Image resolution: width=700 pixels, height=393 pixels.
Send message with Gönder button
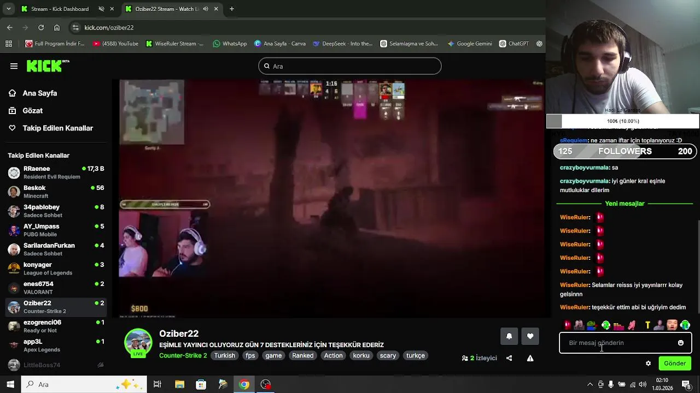pos(675,364)
